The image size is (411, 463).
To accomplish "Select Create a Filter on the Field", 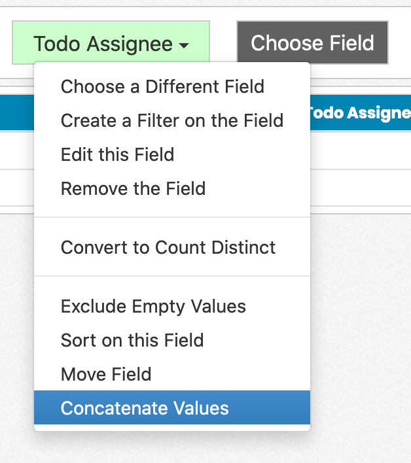I will pos(172,120).
